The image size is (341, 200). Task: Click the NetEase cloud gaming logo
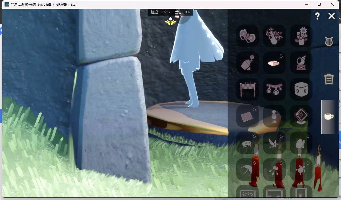coord(7,4)
